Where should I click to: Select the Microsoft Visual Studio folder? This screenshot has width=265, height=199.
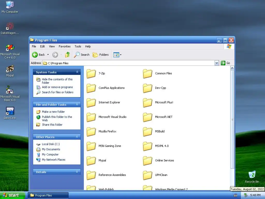tap(106, 117)
